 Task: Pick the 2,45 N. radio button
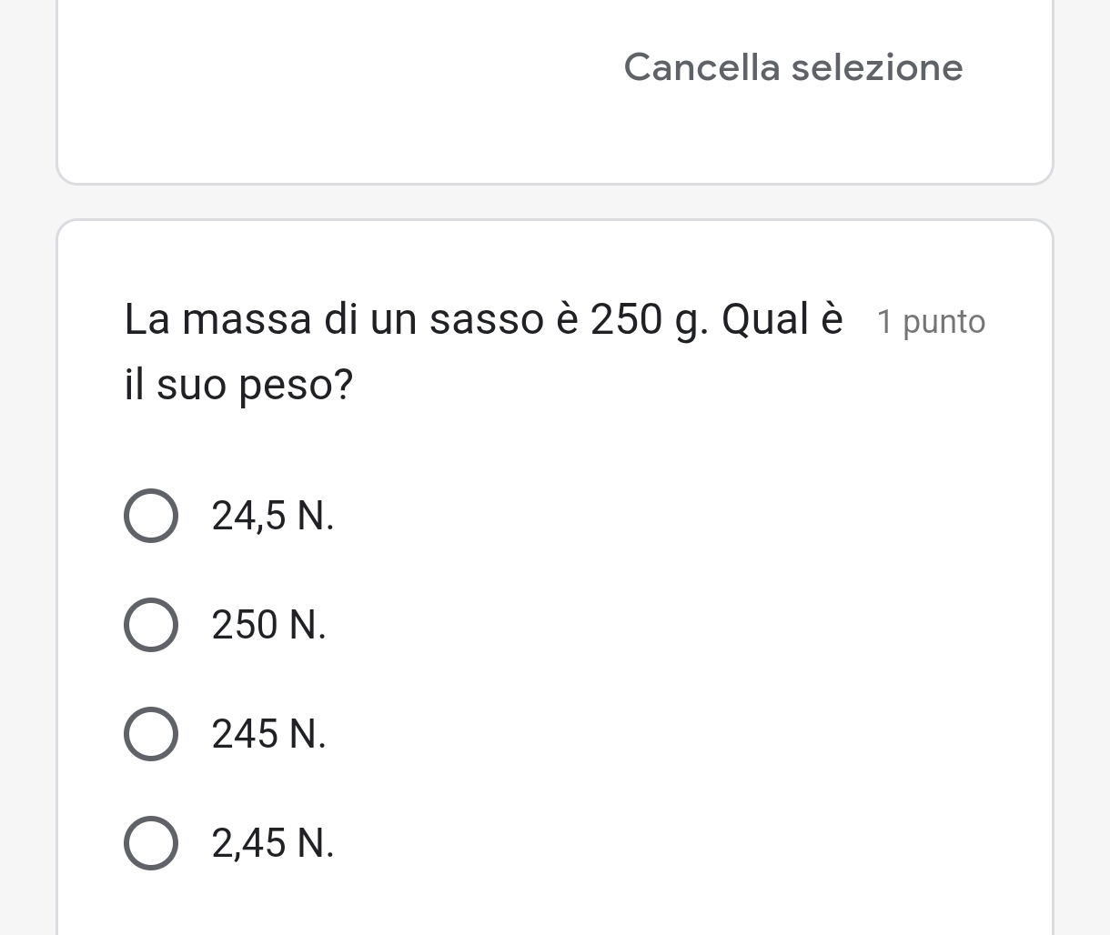click(x=150, y=843)
